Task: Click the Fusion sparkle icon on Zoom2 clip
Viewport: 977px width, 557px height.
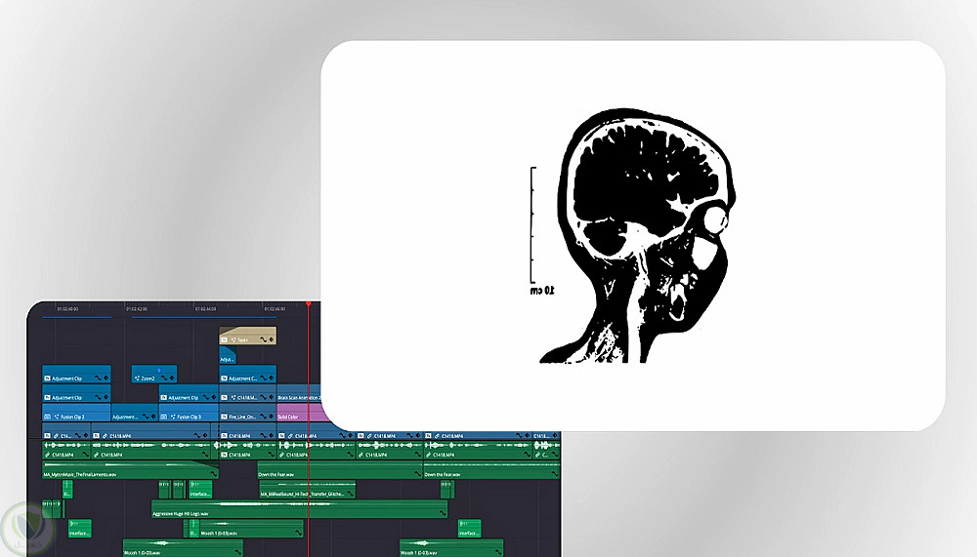Action: pos(137,378)
